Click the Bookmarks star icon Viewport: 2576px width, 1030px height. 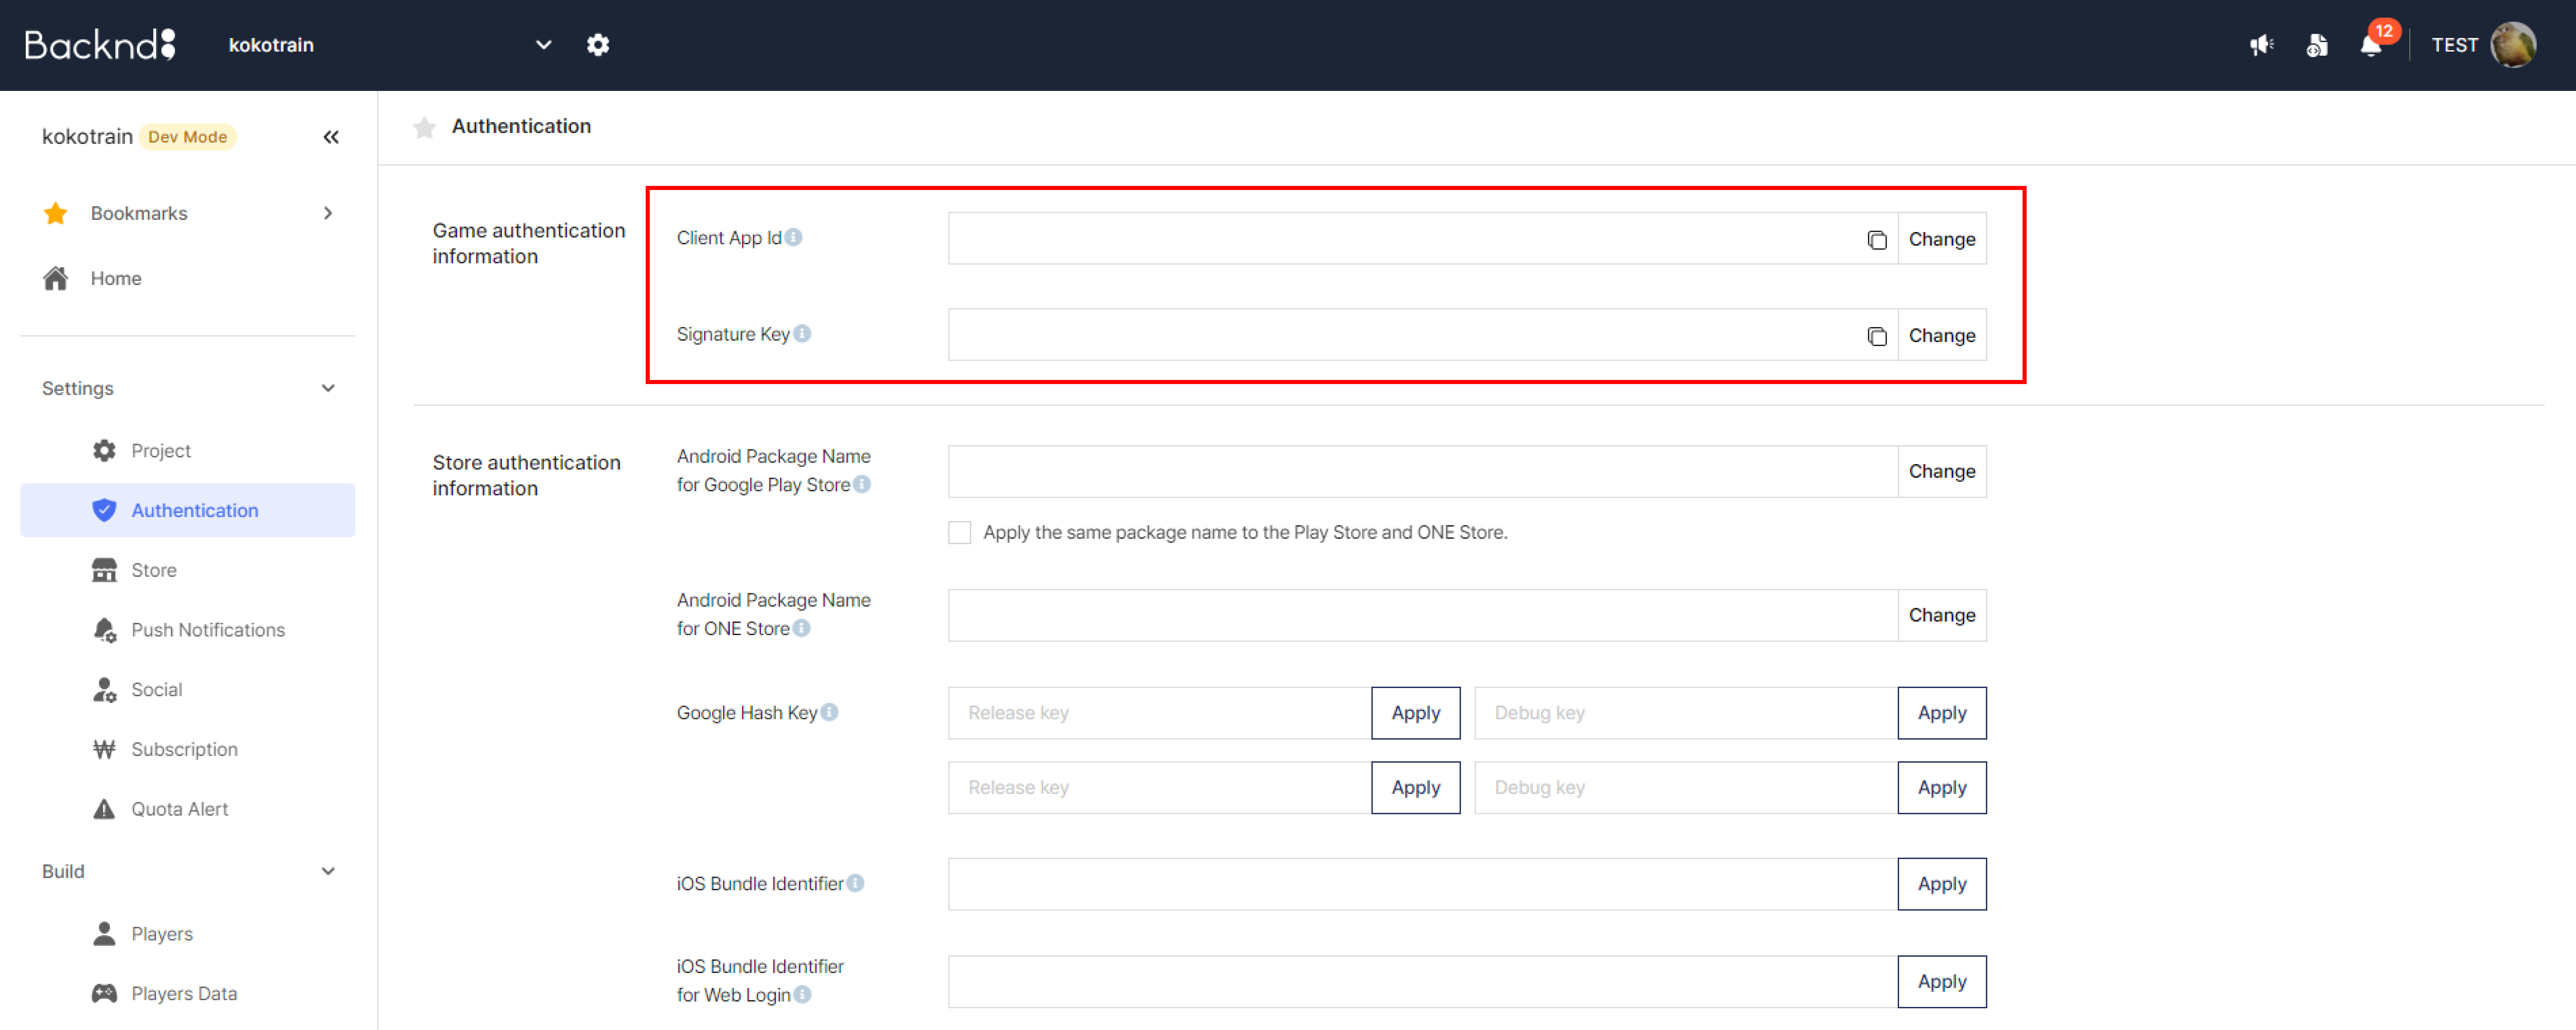coord(56,213)
